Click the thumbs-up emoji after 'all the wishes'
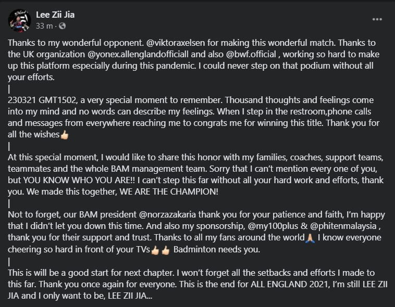The image size is (395, 307). [x=65, y=135]
